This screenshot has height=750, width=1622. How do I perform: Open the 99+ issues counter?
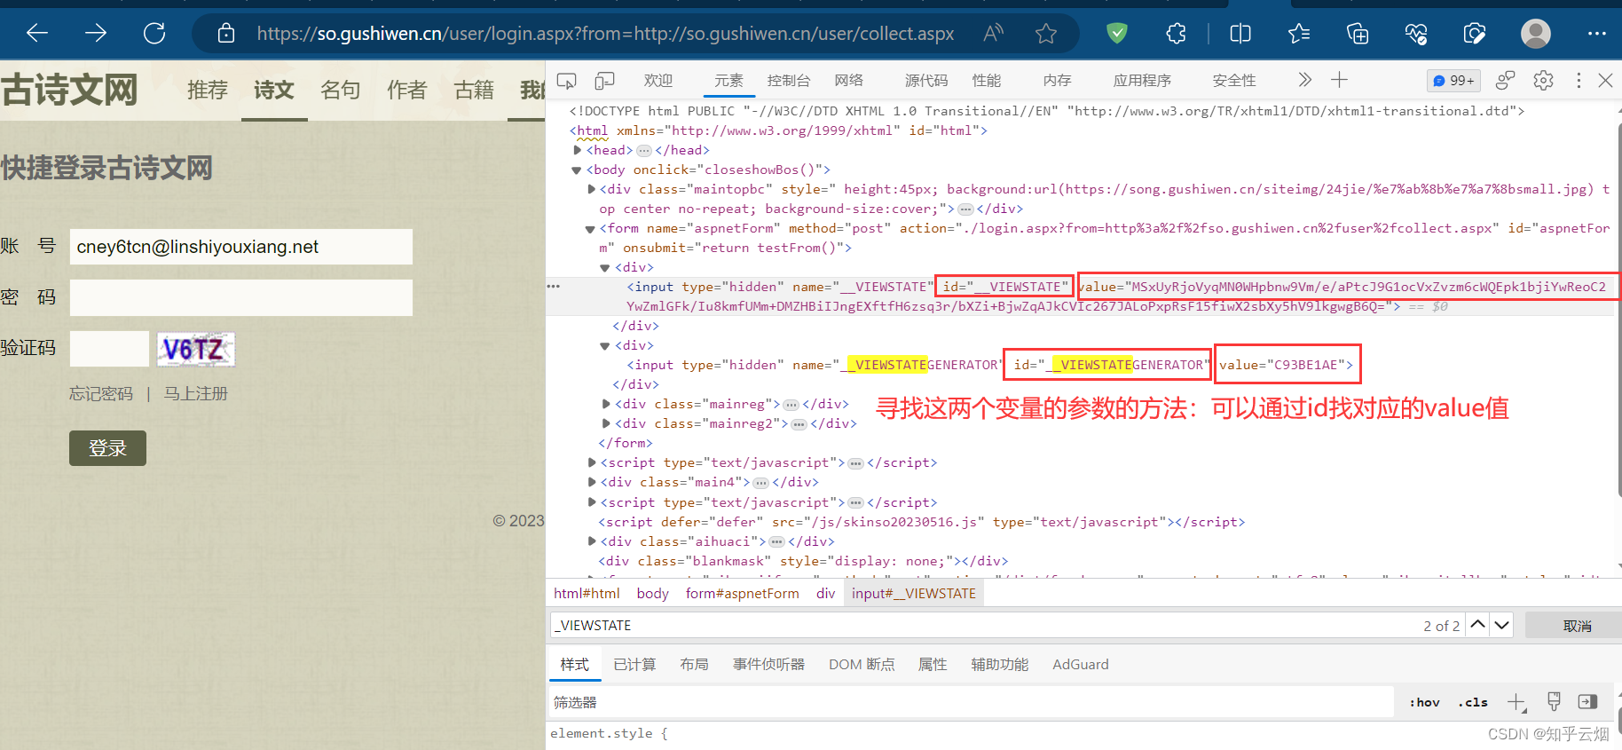pyautogui.click(x=1453, y=81)
